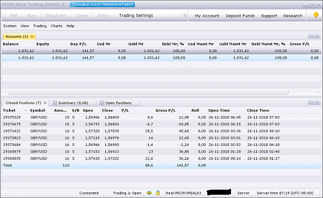
Task: Select ticket 29375329 row
Action: tap(161, 118)
